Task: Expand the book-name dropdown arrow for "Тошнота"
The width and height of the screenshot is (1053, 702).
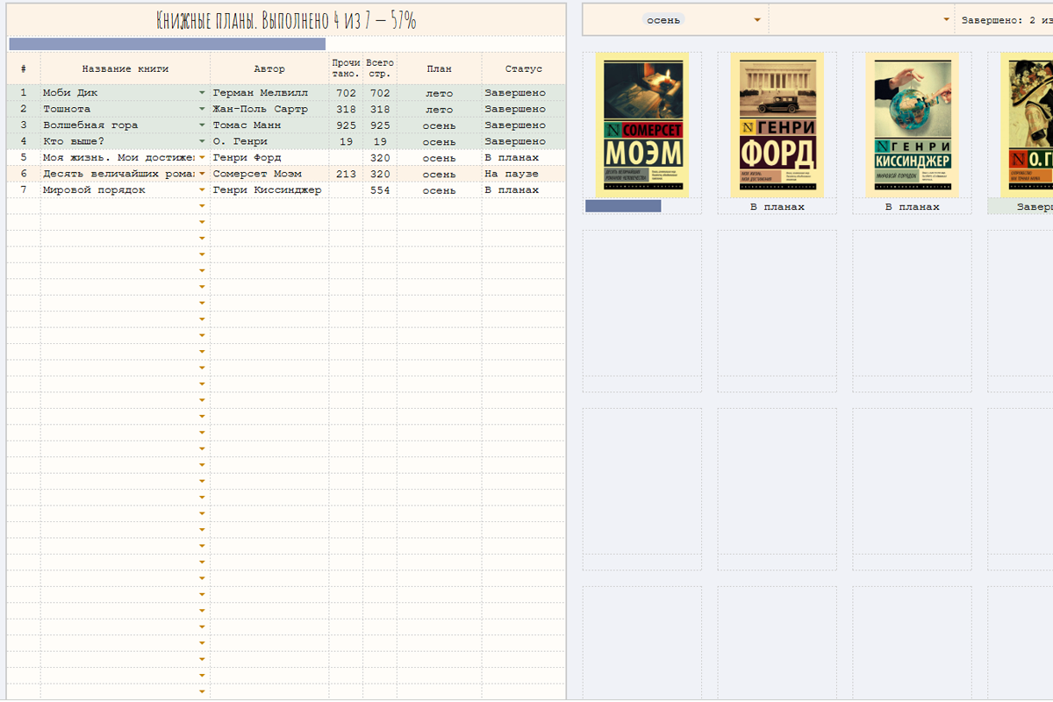Action: coord(202,109)
